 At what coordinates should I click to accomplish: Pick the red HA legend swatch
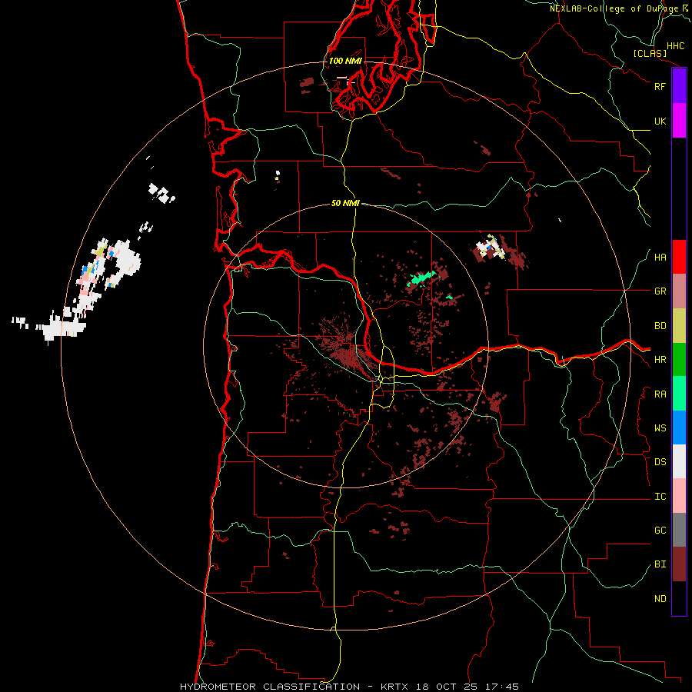tap(679, 257)
